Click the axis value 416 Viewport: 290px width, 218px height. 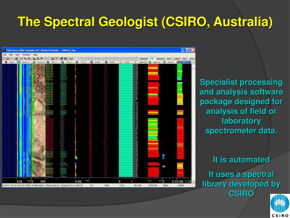20,181
